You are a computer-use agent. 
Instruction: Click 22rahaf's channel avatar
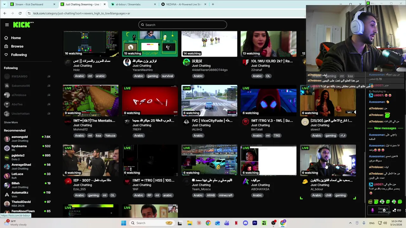click(x=246, y=62)
